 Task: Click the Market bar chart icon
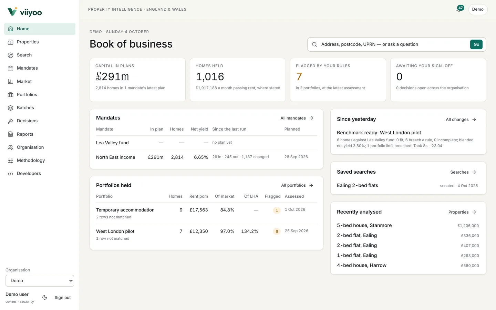tap(10, 82)
